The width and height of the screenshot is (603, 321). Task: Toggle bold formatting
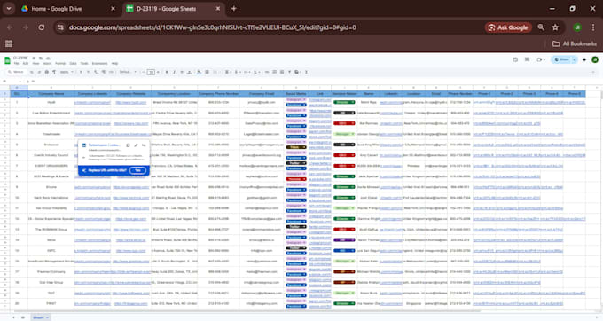click(x=167, y=72)
